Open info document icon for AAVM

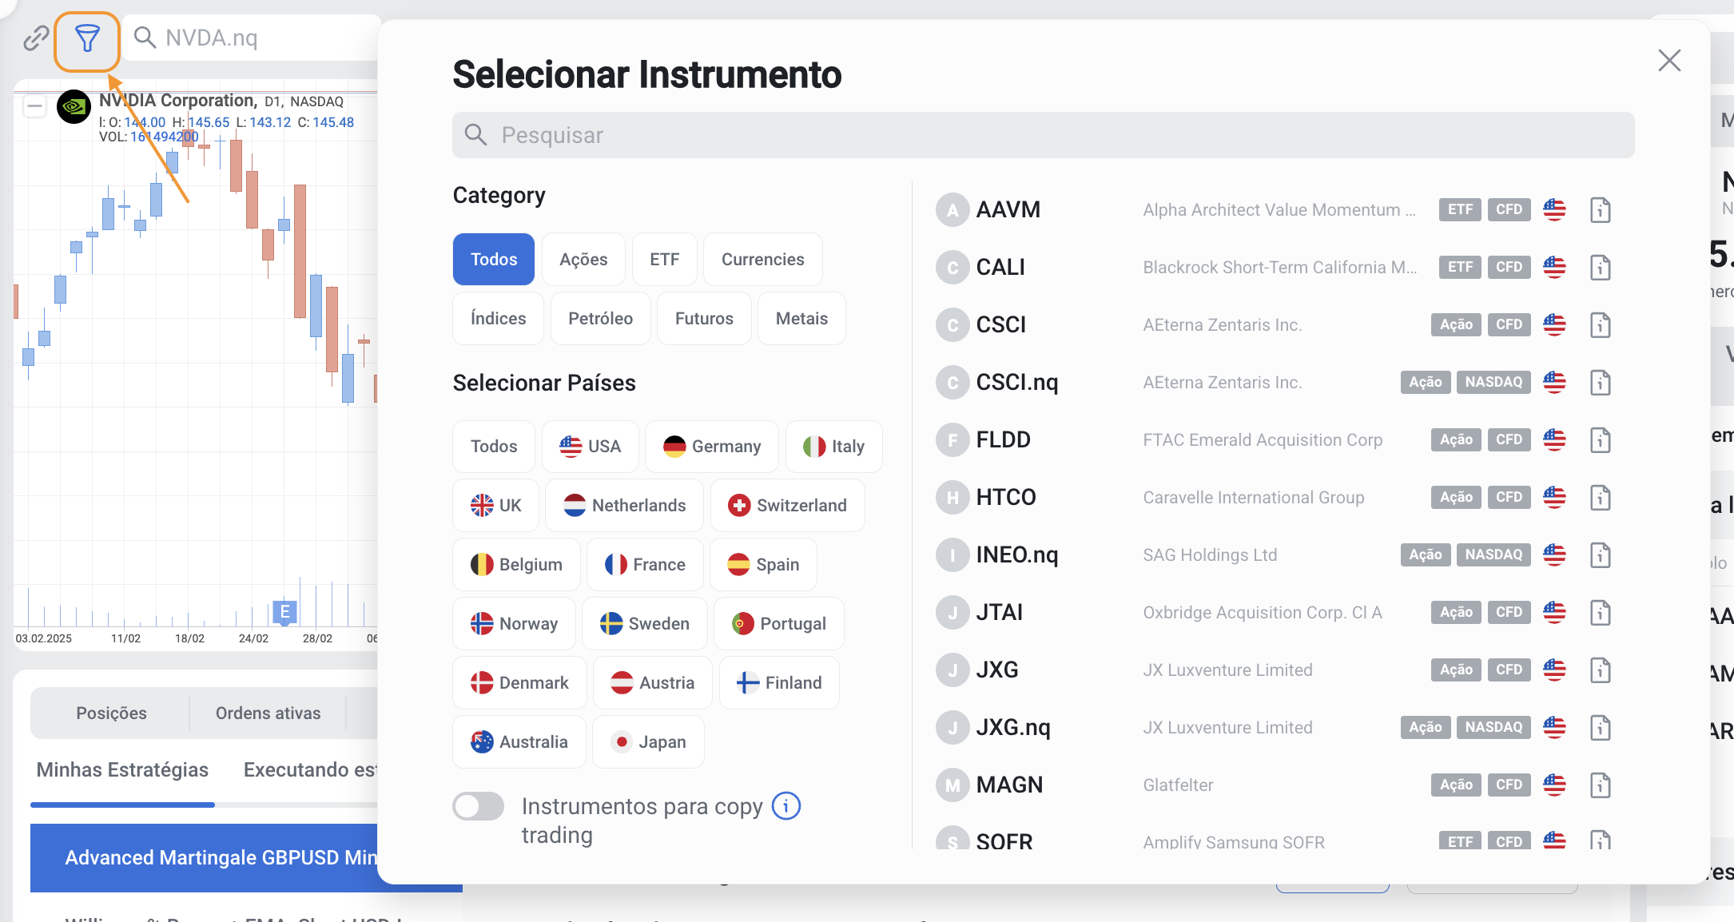1600,210
